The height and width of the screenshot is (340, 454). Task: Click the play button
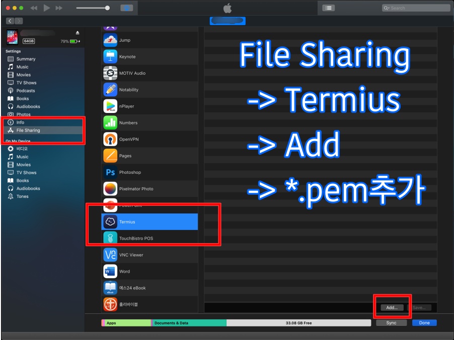47,8
